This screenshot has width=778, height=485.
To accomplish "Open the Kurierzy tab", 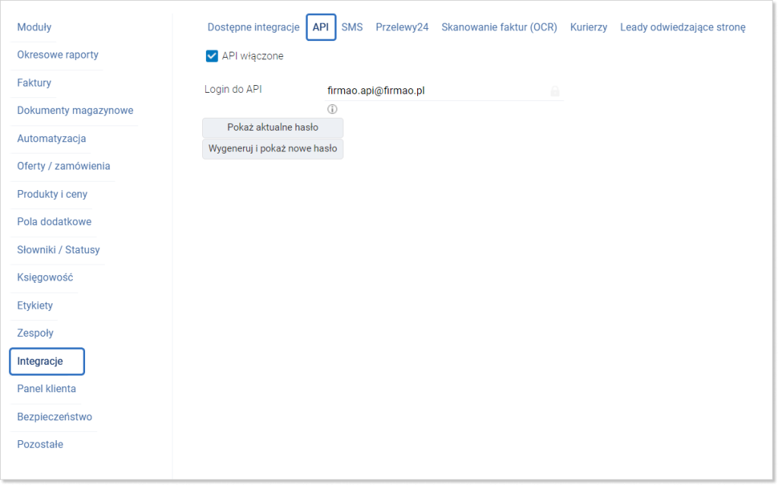I will tap(589, 27).
